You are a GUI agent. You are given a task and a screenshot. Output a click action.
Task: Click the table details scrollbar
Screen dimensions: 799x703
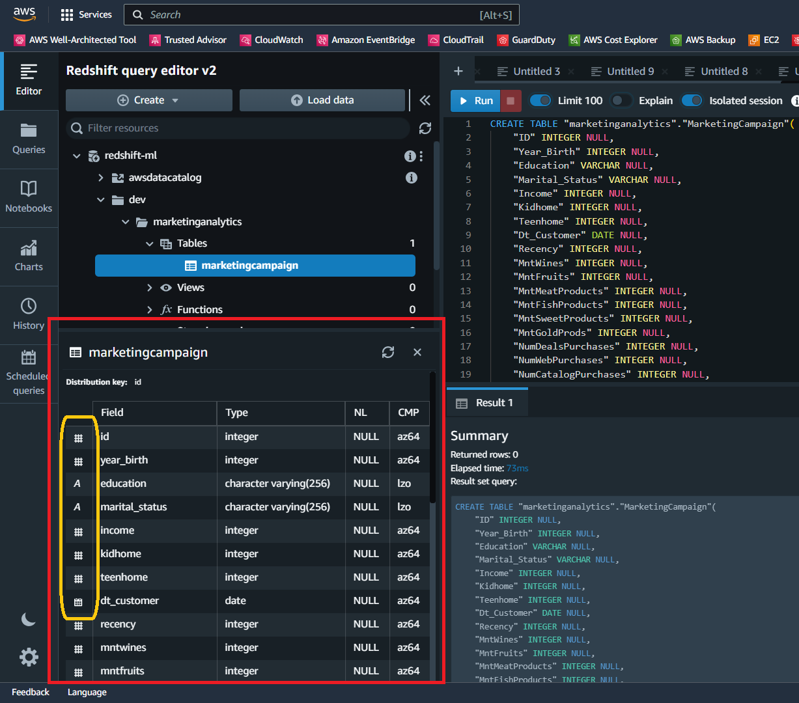click(x=432, y=437)
